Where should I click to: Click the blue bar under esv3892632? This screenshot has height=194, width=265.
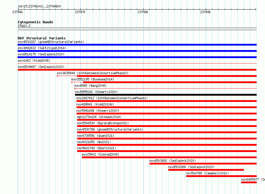pyautogui.click(x=137, y=51)
